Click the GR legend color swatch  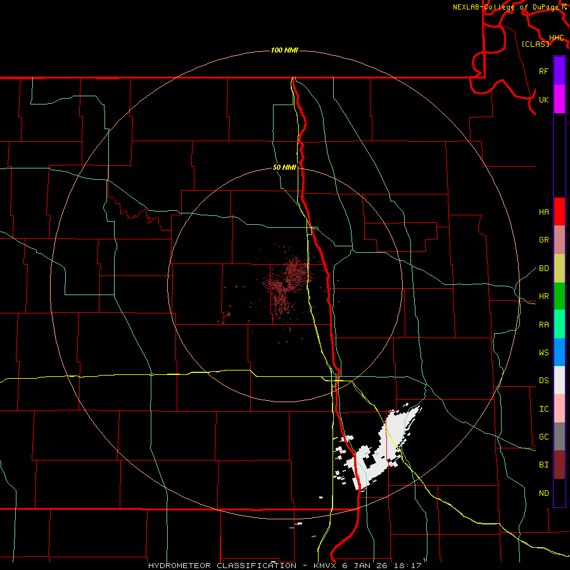(x=559, y=240)
